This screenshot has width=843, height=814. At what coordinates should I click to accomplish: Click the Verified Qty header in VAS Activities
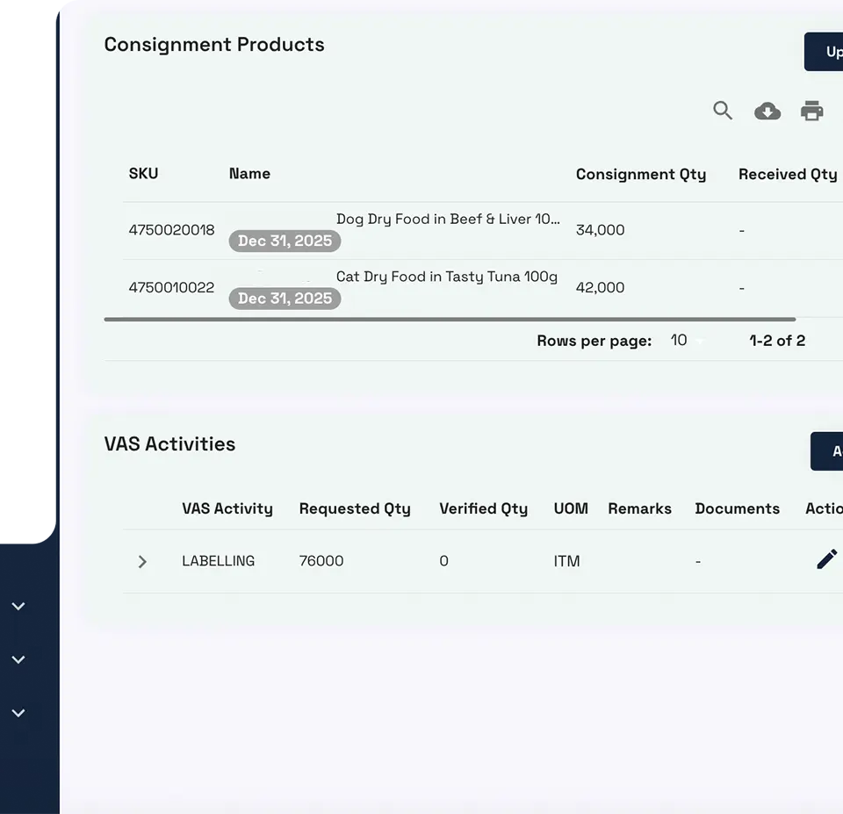(483, 508)
